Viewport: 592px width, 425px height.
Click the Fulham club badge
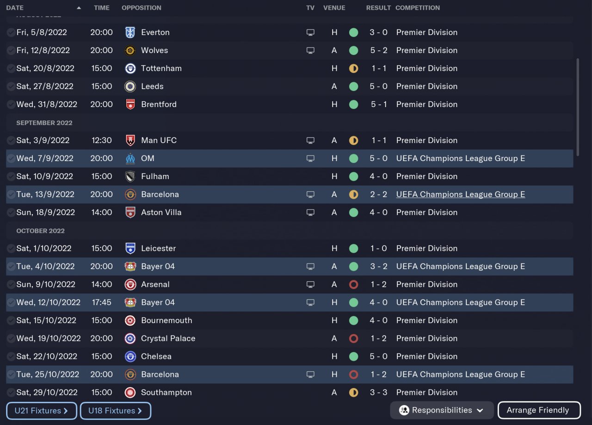click(130, 176)
